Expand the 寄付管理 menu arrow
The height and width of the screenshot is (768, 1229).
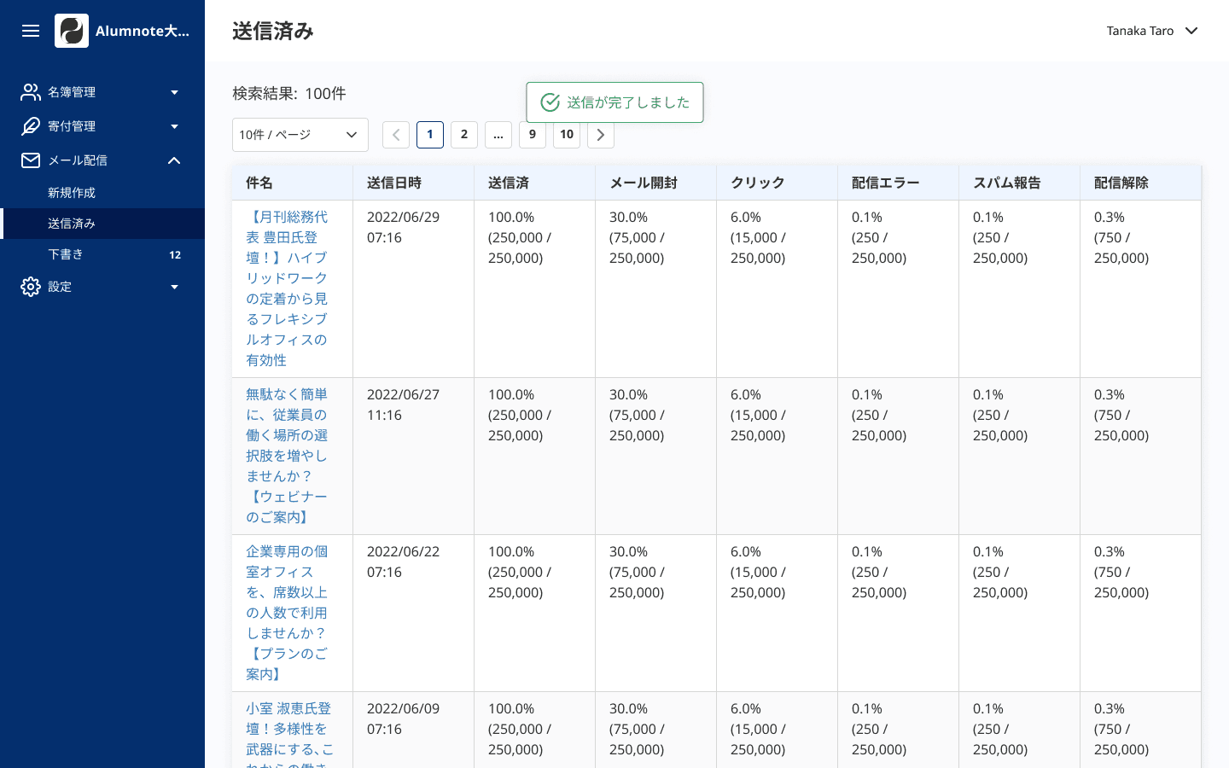[174, 126]
